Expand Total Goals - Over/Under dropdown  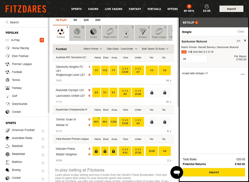[x=122, y=49]
